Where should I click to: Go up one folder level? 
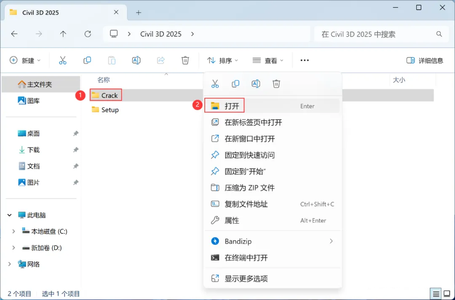click(x=63, y=34)
